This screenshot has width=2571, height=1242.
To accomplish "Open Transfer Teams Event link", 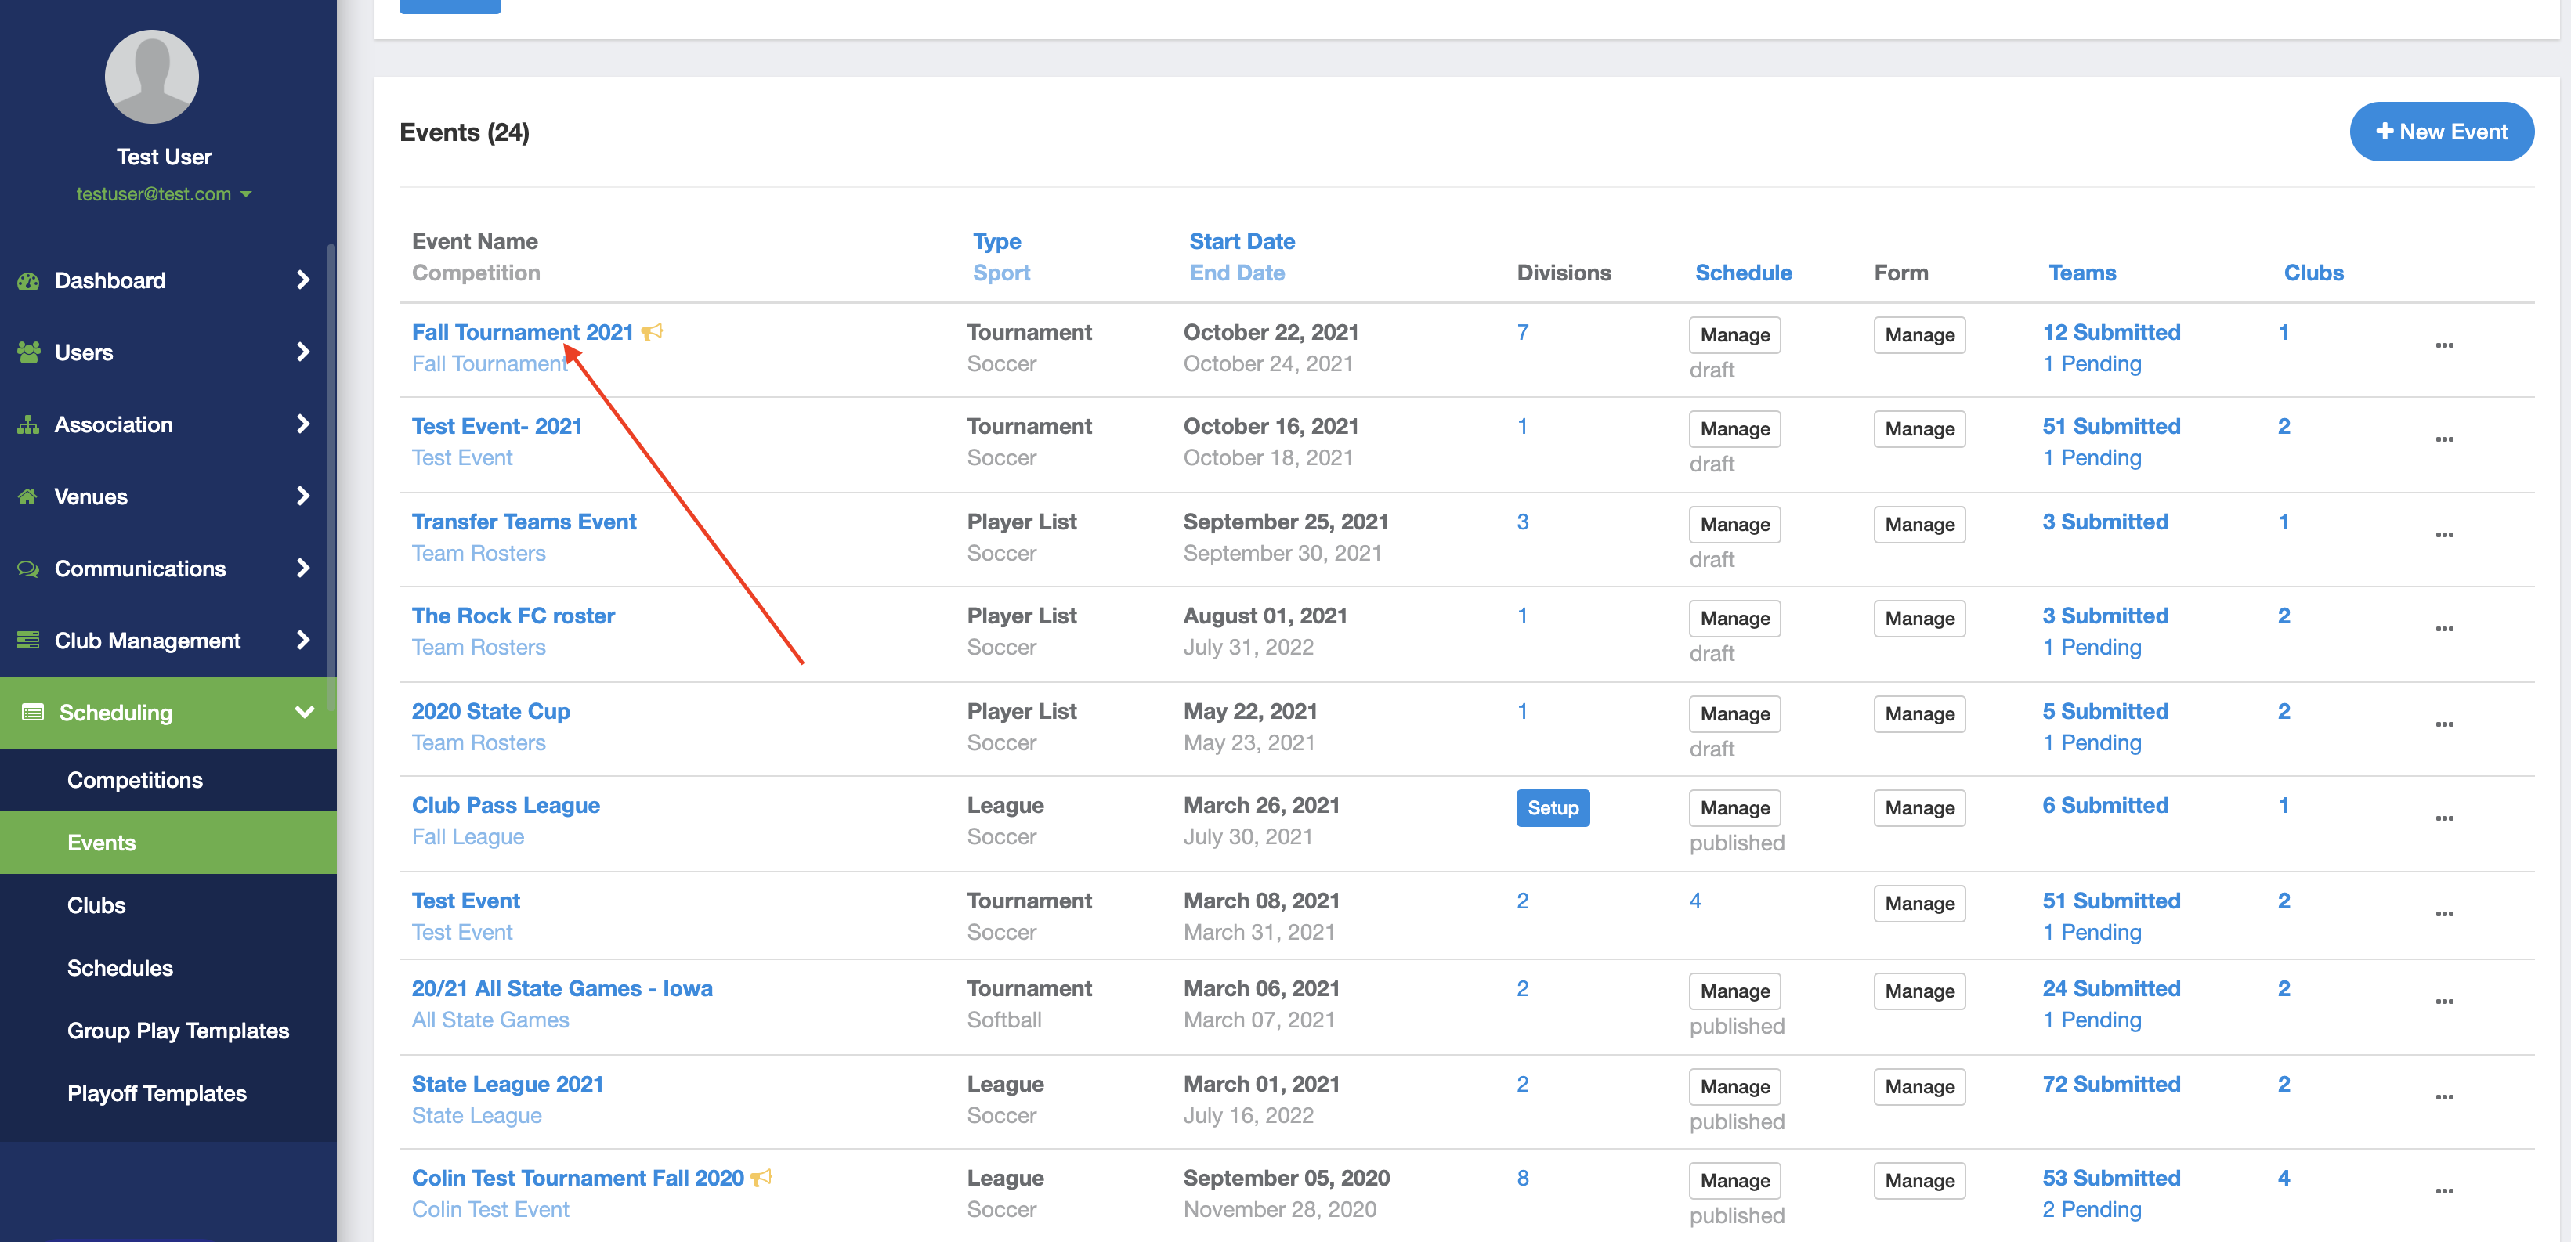I will click(524, 522).
